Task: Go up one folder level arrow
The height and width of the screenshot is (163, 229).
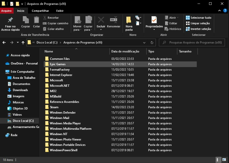Action: coord(23,42)
